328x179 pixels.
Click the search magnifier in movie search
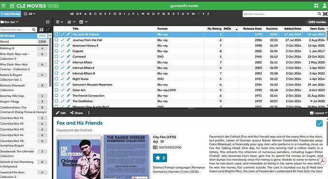319,14
